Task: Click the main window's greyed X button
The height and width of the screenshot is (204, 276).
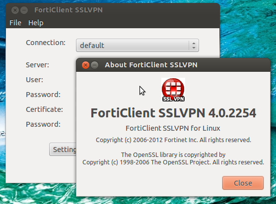Action: (x=15, y=10)
